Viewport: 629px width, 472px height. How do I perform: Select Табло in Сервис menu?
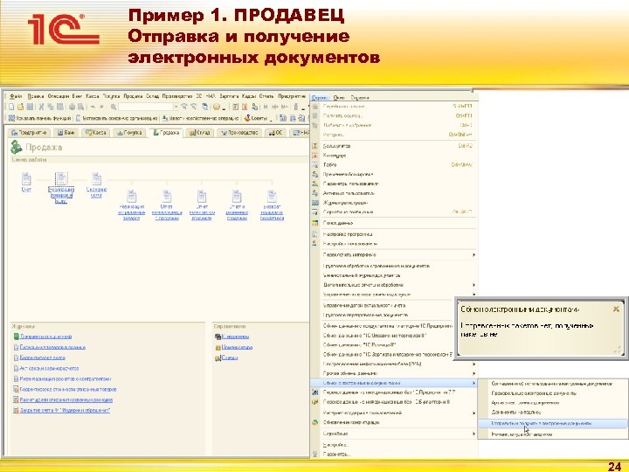click(394, 164)
